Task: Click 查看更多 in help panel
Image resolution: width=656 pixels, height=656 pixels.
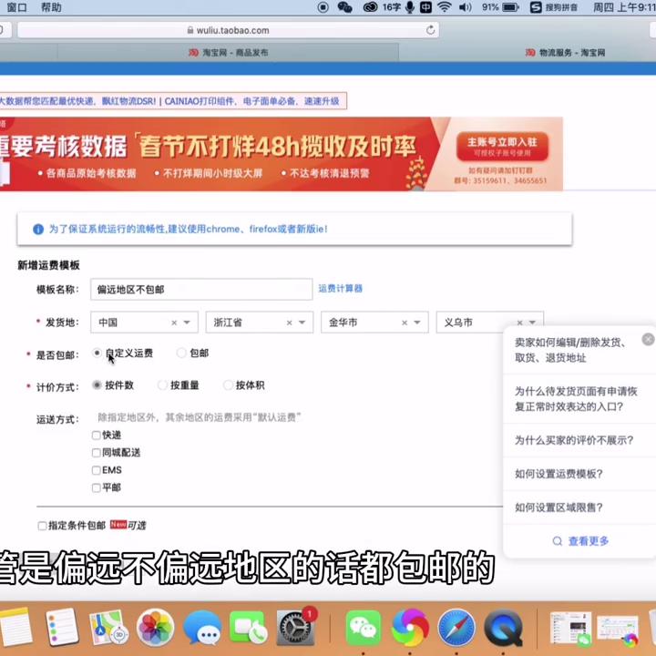Action: 589,541
